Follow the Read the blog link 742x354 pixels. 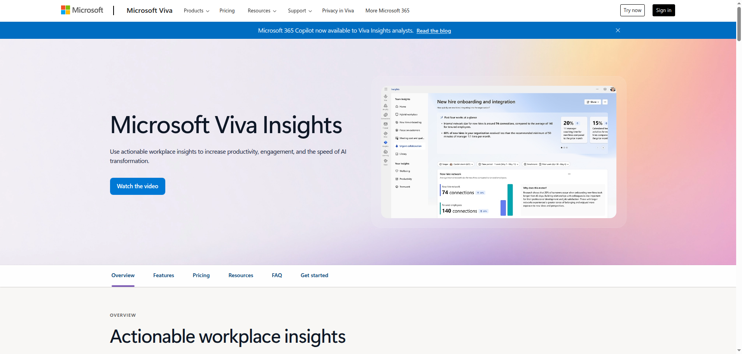[434, 31]
